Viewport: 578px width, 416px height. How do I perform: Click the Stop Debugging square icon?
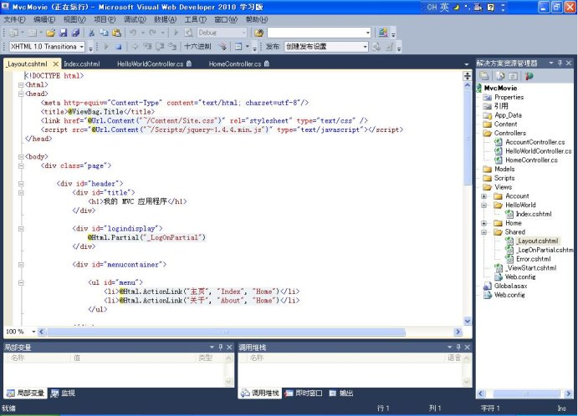[x=118, y=47]
